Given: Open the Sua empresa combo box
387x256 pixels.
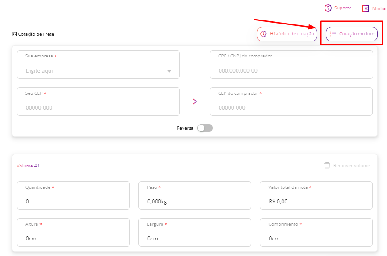Looking at the screenshot, I should click(x=98, y=65).
